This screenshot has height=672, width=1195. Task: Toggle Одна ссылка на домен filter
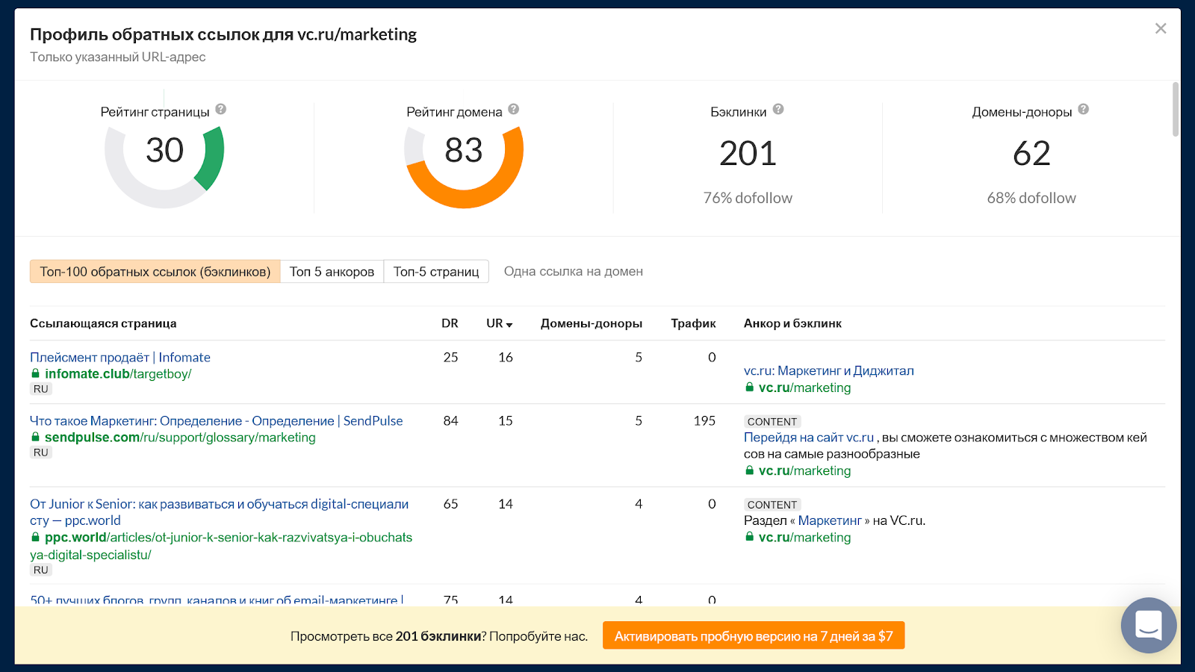pyautogui.click(x=574, y=272)
